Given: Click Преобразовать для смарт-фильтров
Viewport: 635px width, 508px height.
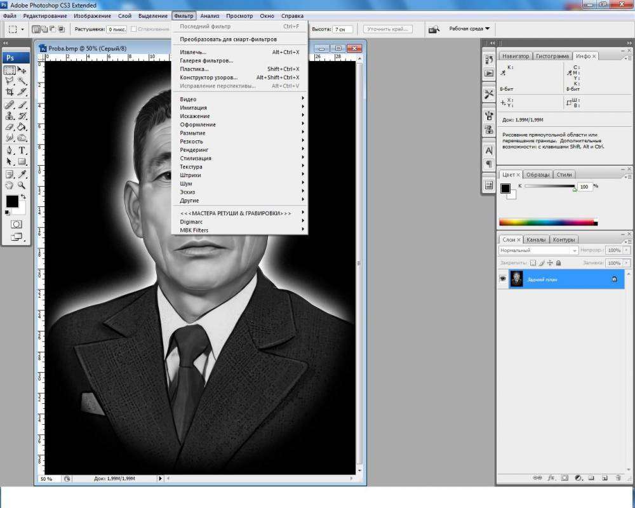Looking at the screenshot, I should 228,39.
